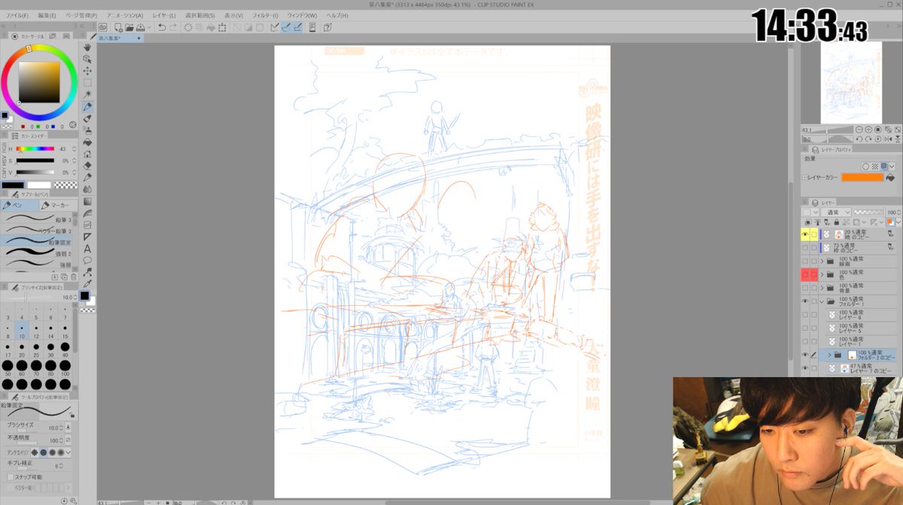This screenshot has width=903, height=505.
Task: Select brush size 25 preset
Action: click(36, 350)
